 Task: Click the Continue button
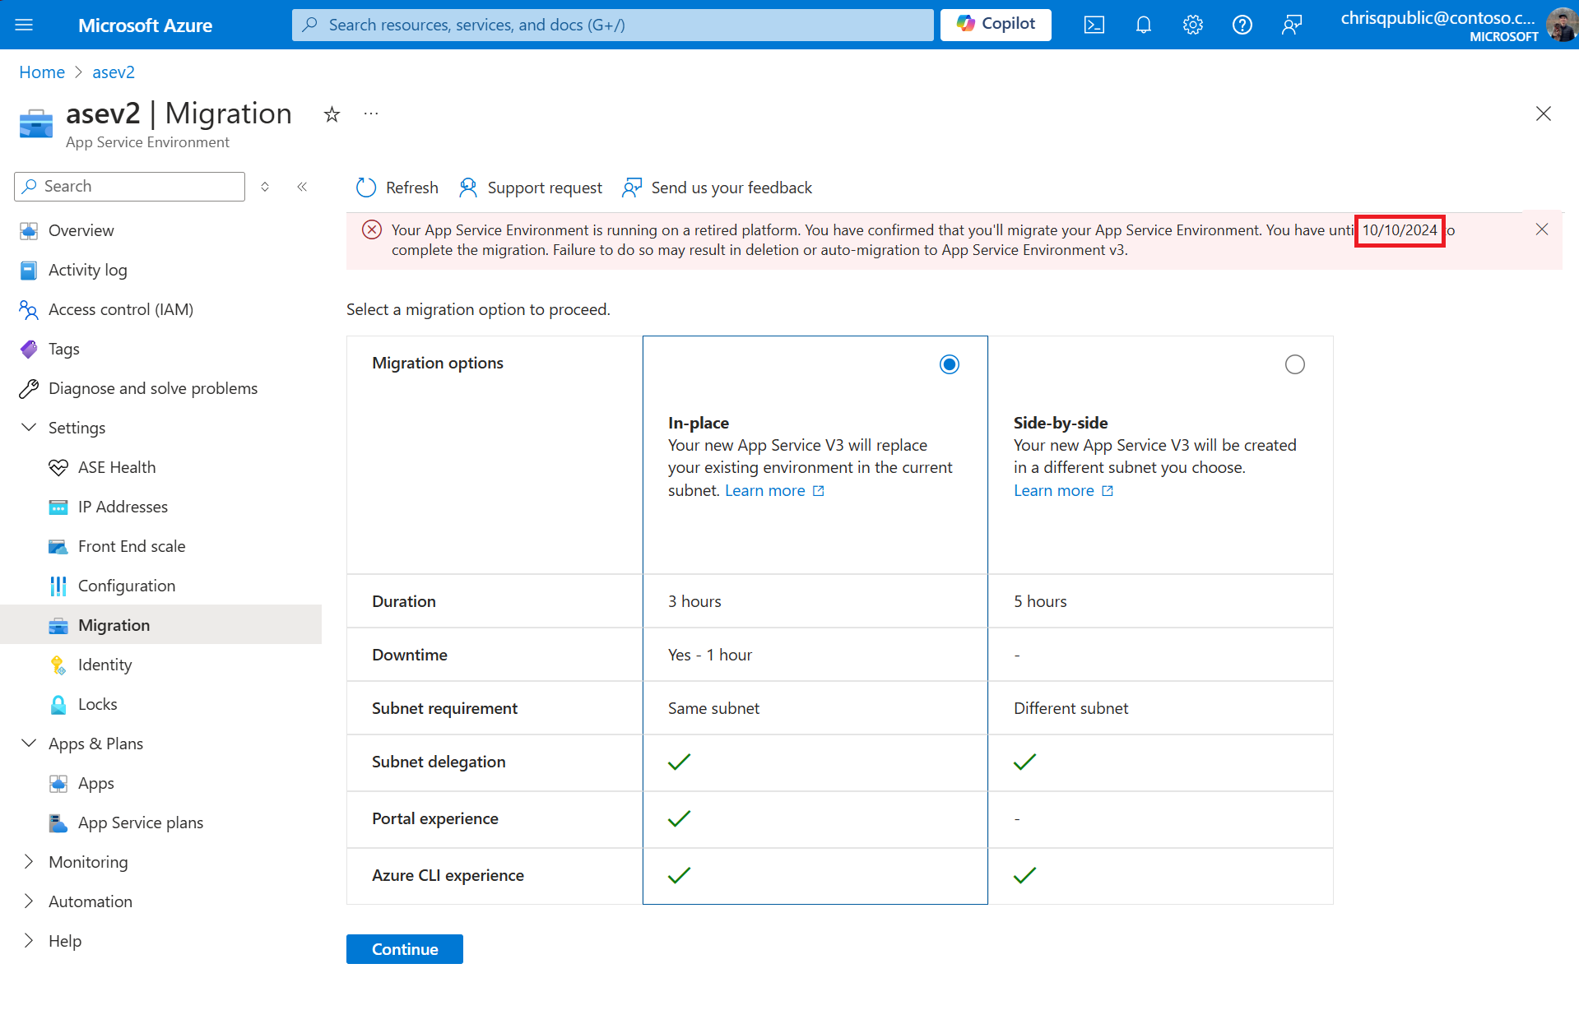pyautogui.click(x=404, y=949)
